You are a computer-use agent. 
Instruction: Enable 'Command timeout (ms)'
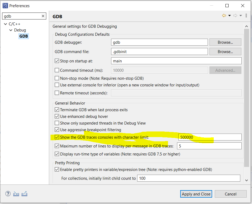57,70
